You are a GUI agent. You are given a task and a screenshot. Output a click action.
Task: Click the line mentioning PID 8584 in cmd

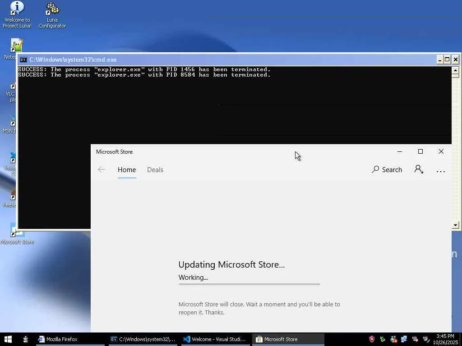point(144,75)
